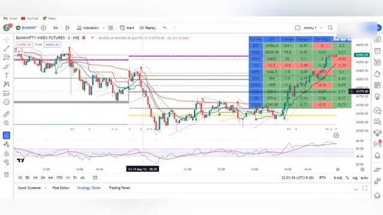Click the BANKNIF symbol search

[26, 28]
